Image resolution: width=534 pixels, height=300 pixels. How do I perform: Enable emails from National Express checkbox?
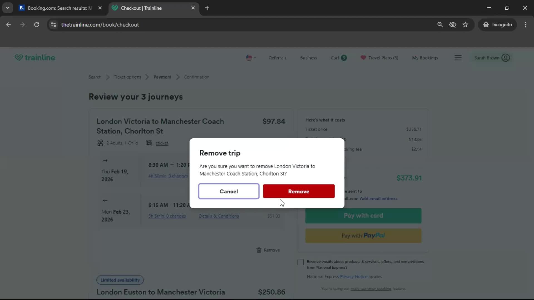click(300, 262)
